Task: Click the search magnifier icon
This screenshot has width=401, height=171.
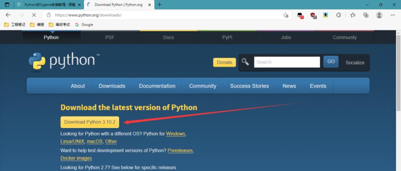Action: (x=245, y=62)
